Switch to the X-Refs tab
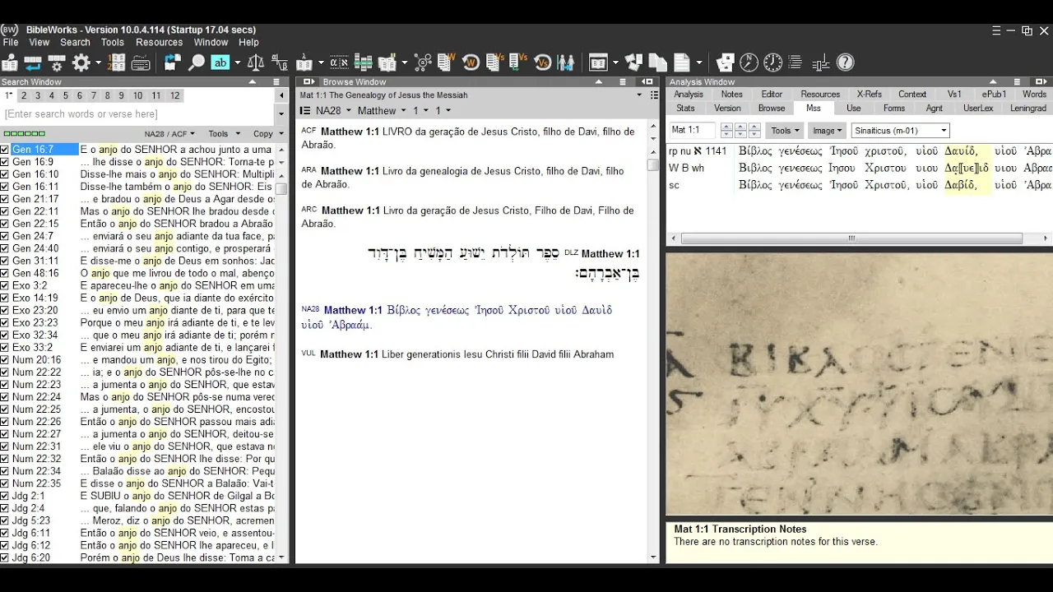Image resolution: width=1053 pixels, height=592 pixels. click(x=869, y=94)
